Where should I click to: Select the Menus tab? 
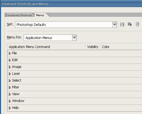40,15
